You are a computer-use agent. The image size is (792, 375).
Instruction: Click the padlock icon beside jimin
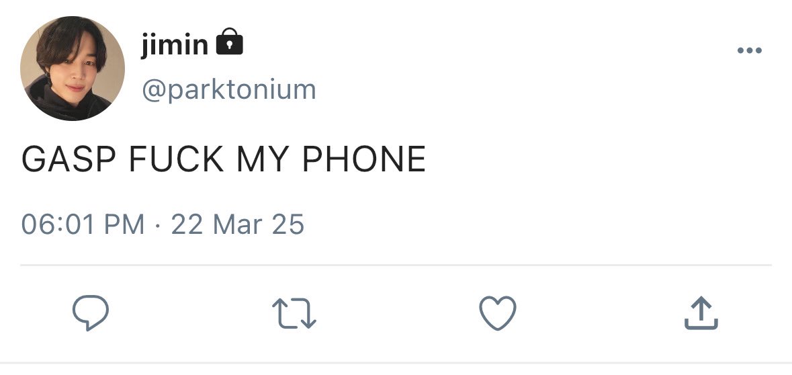[229, 42]
